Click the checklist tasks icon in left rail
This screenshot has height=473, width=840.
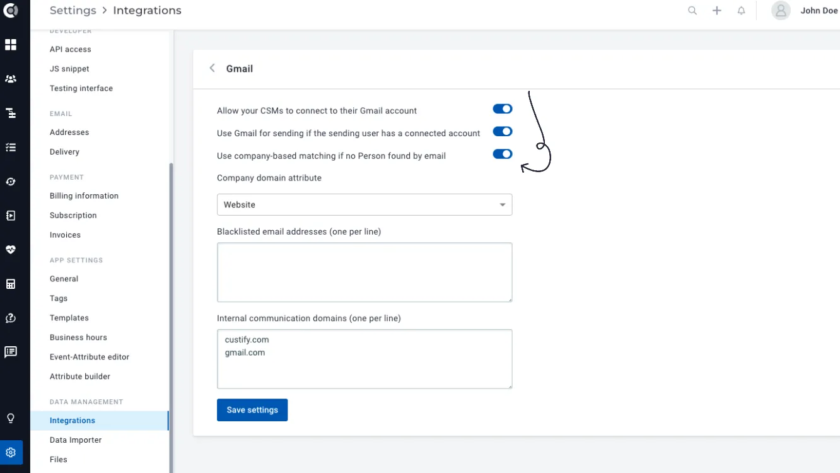11,147
